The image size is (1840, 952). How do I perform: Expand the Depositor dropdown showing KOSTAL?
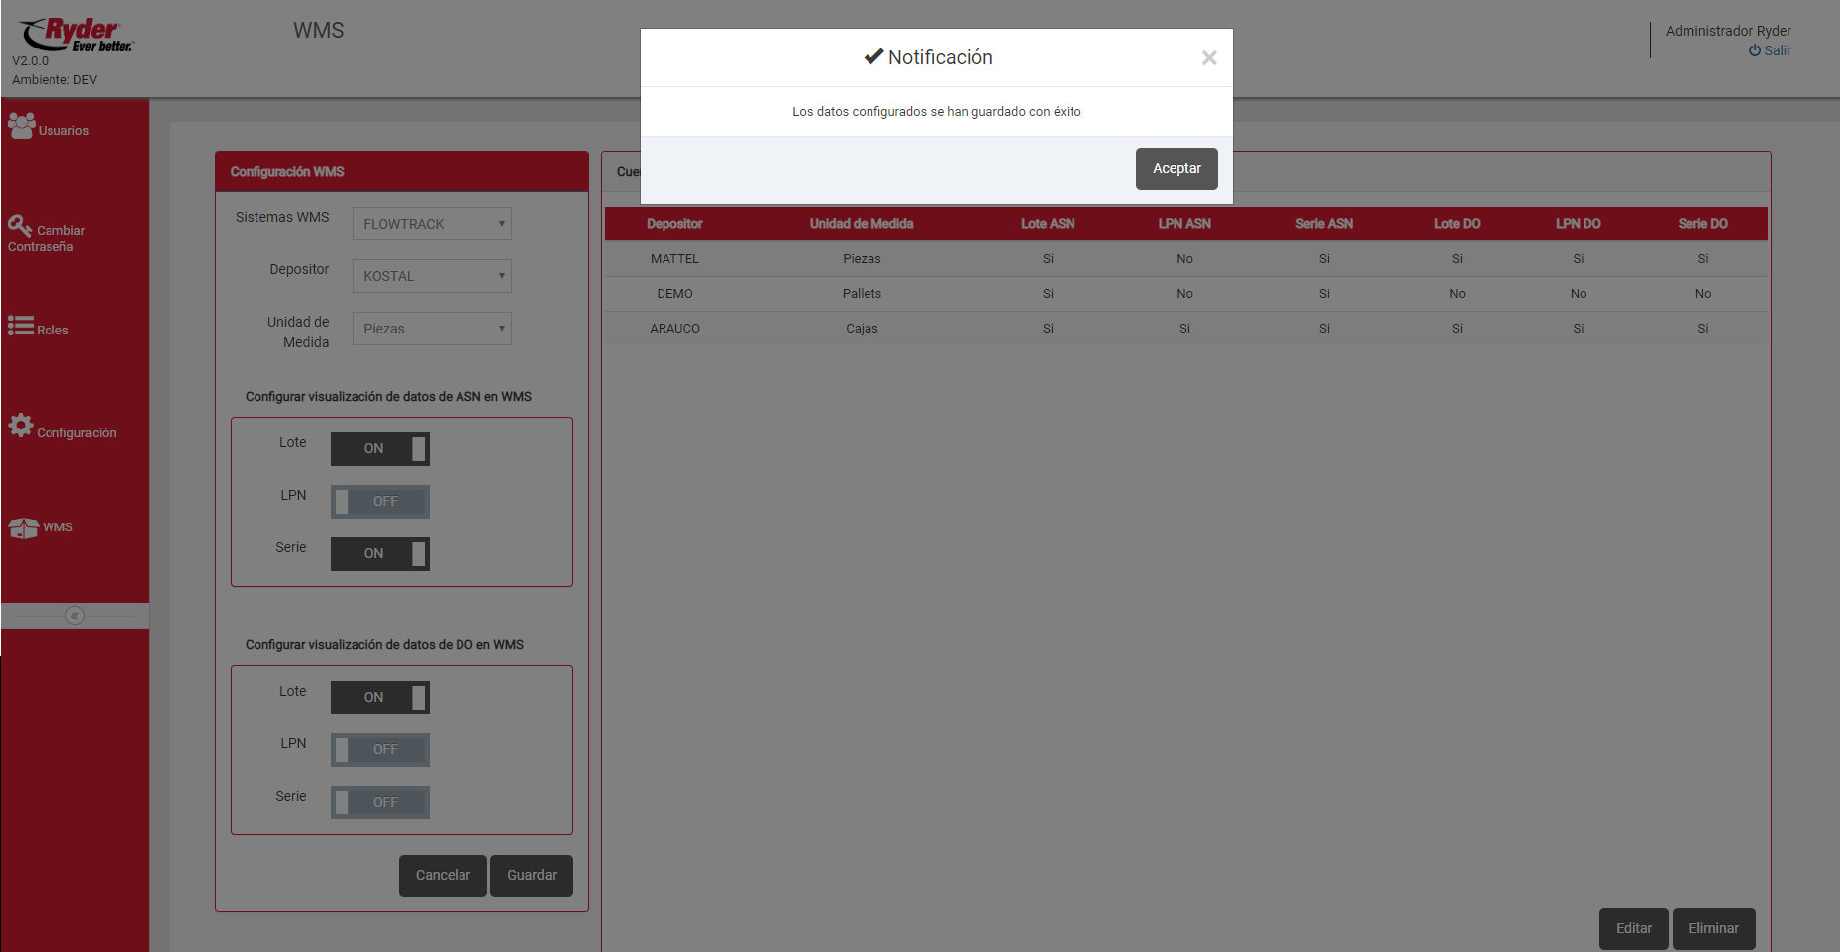click(x=432, y=276)
